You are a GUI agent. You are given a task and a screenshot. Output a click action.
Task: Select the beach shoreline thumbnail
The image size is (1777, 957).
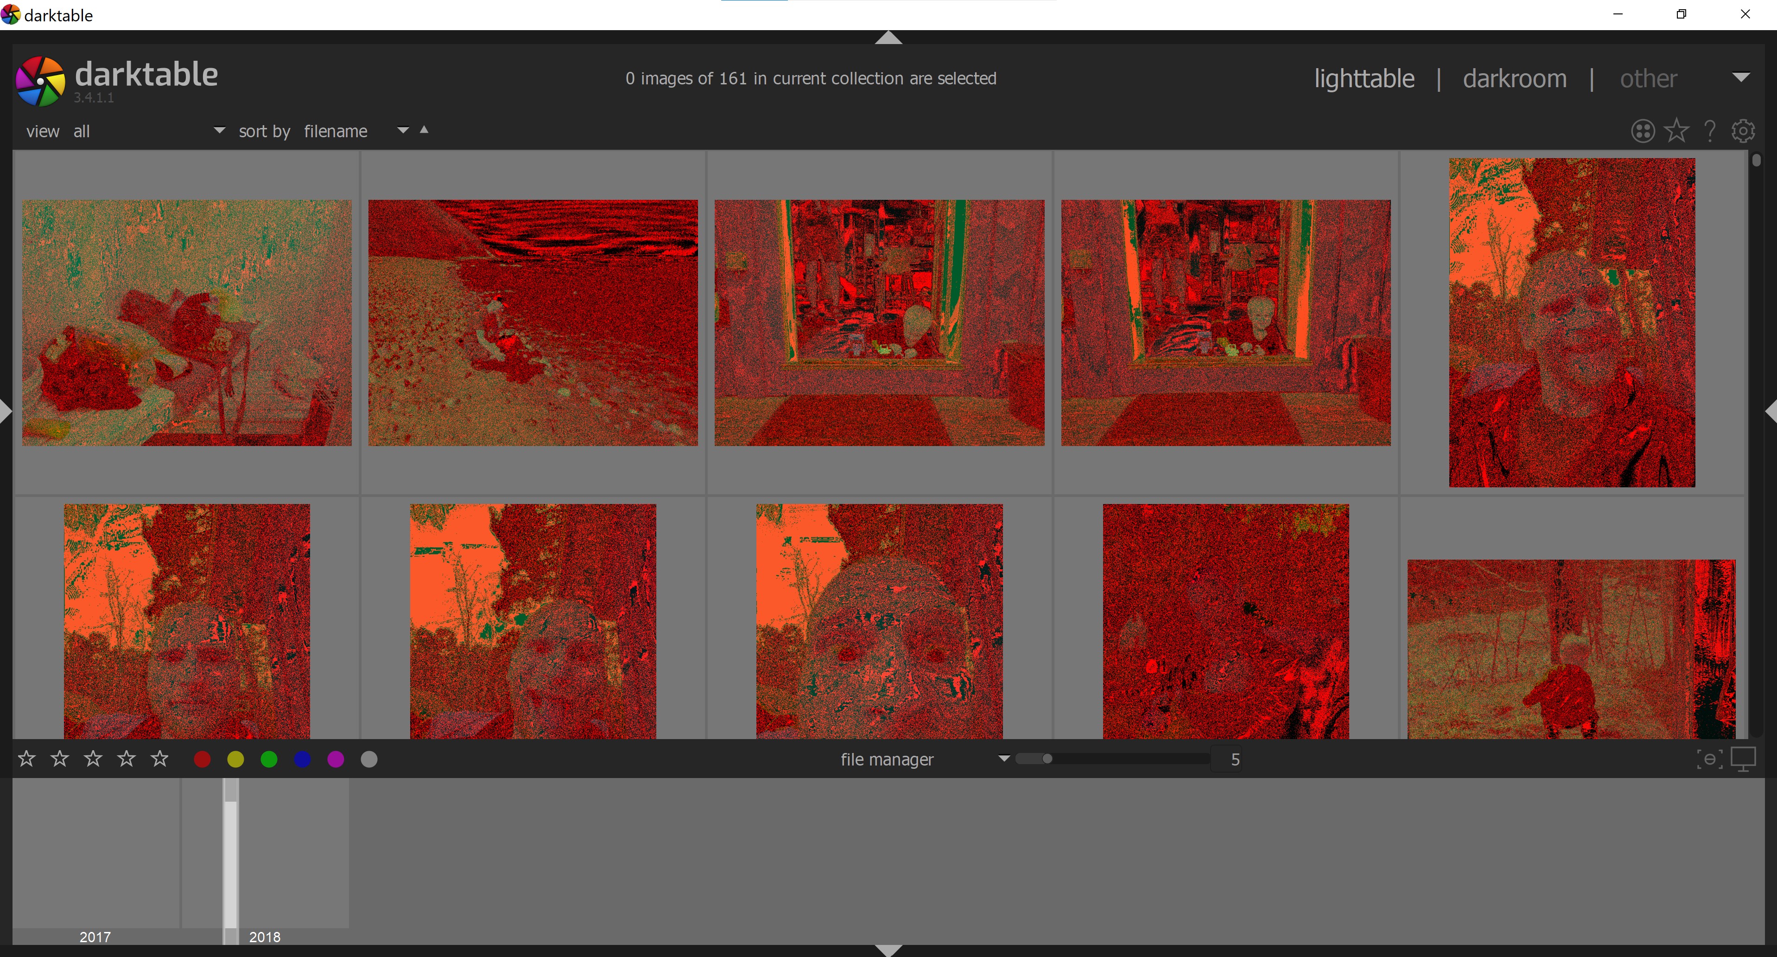533,323
